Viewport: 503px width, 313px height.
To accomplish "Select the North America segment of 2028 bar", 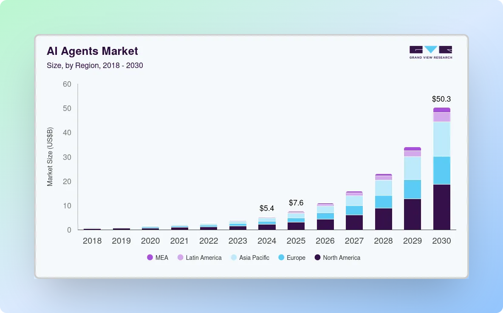I will (x=383, y=219).
